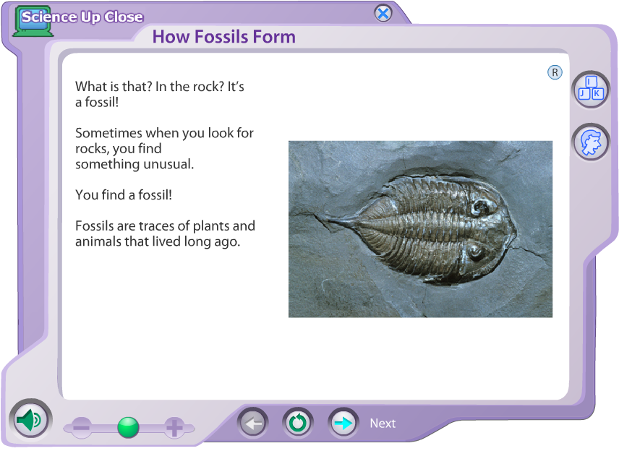This screenshot has height=451, width=619.
Task: Go back using gray left arrow
Action: 253,423
